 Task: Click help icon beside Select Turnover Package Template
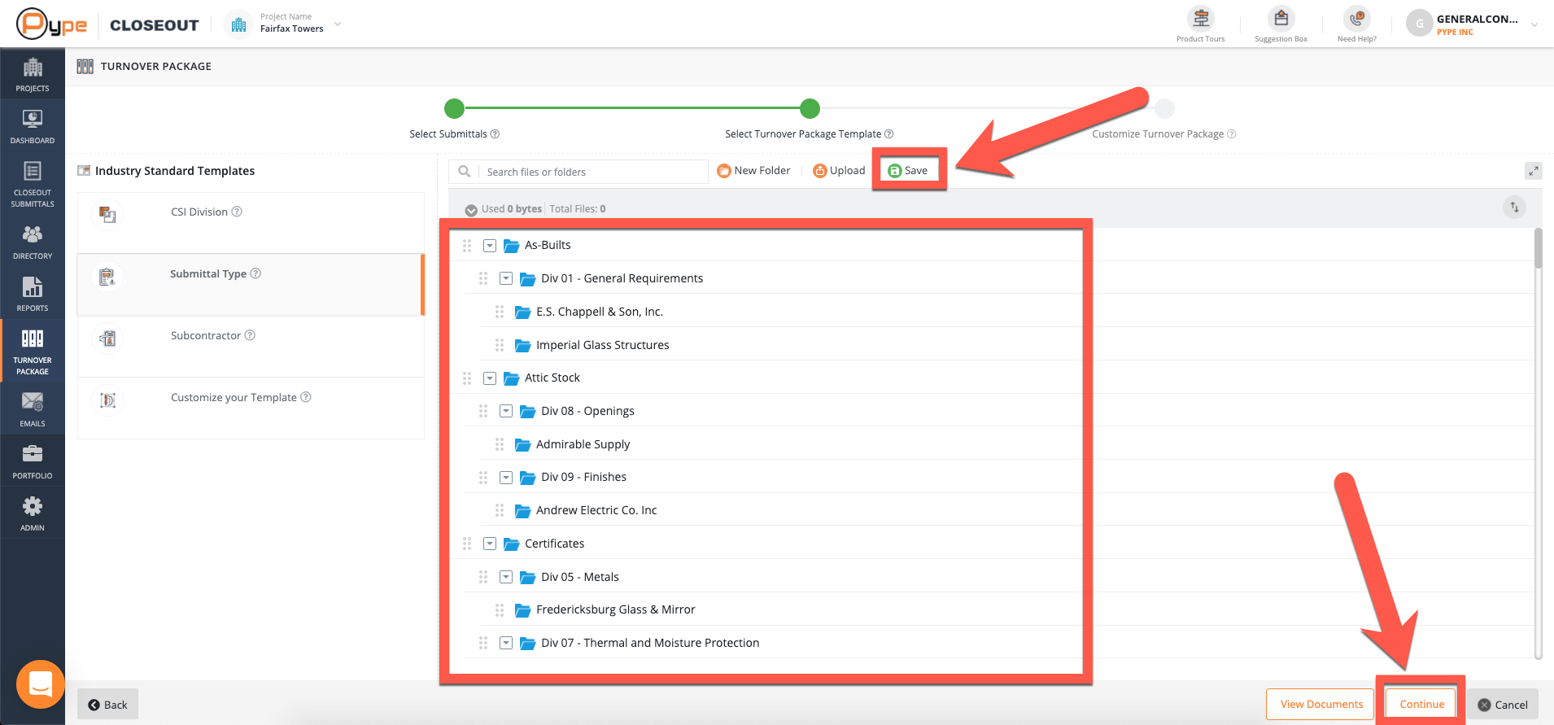tap(889, 134)
